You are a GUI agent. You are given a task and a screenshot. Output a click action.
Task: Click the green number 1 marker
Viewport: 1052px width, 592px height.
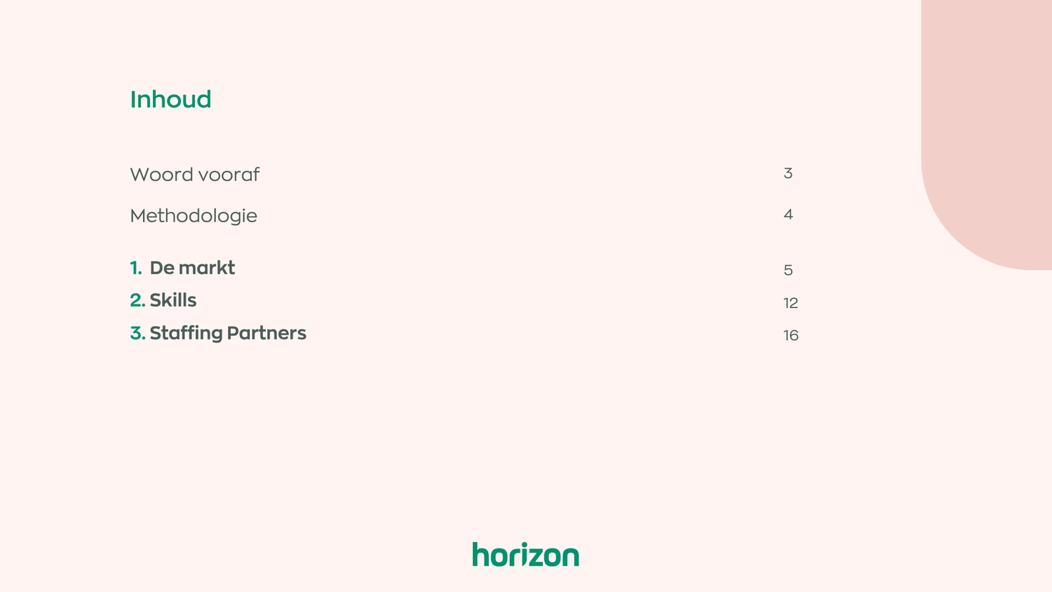click(135, 268)
